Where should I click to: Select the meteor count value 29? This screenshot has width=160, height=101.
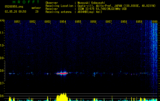[37, 12]
